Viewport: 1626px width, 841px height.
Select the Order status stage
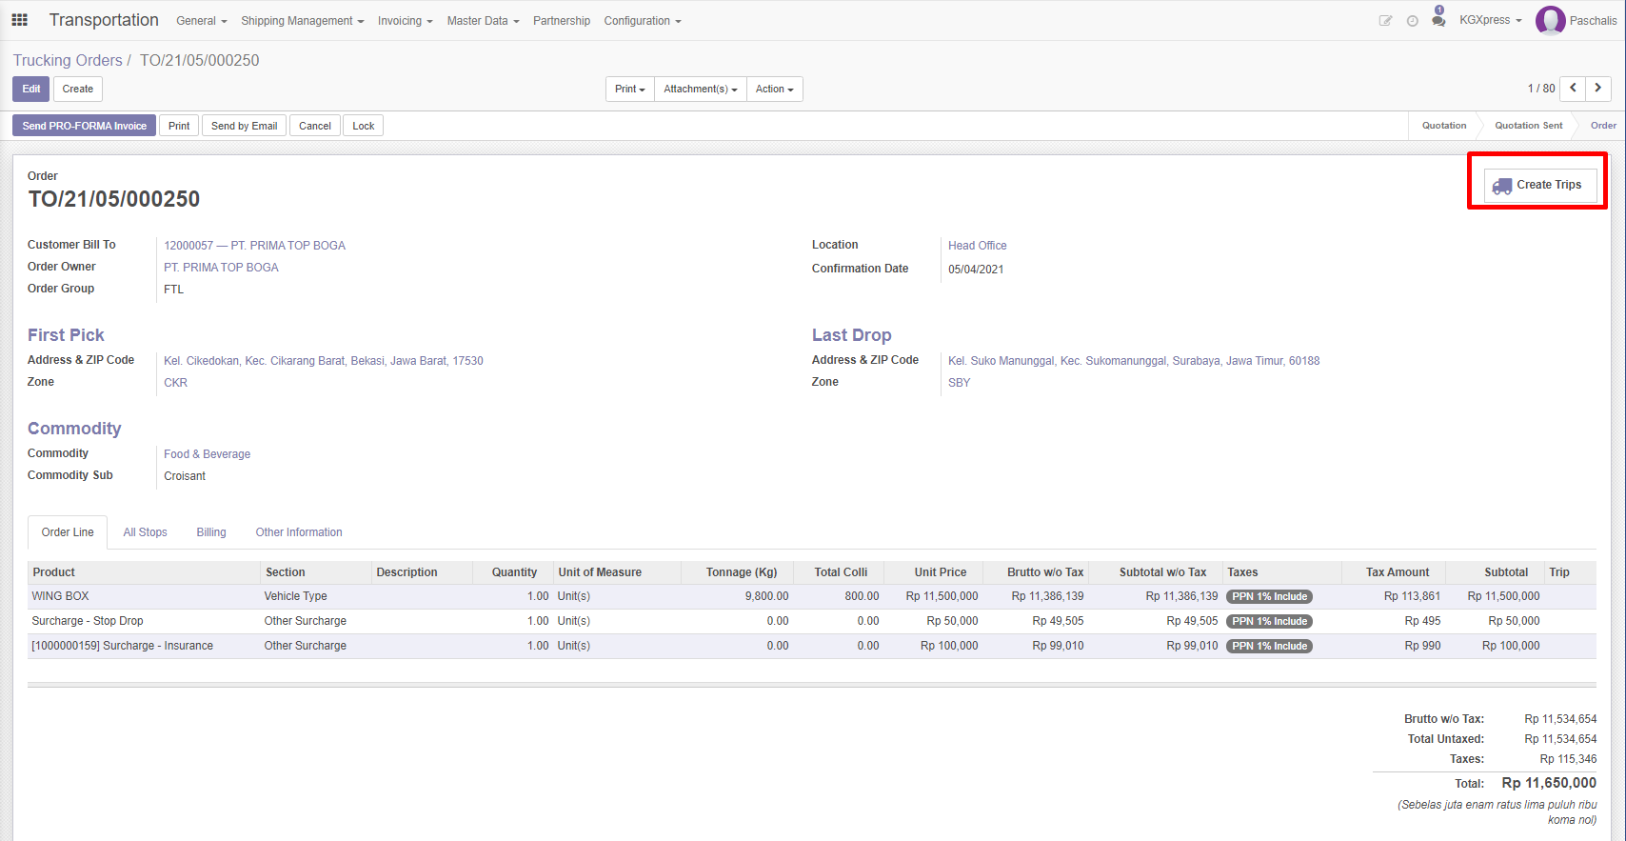coord(1603,126)
